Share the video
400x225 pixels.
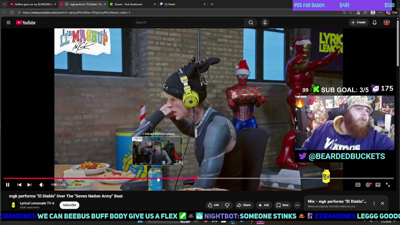point(244,205)
